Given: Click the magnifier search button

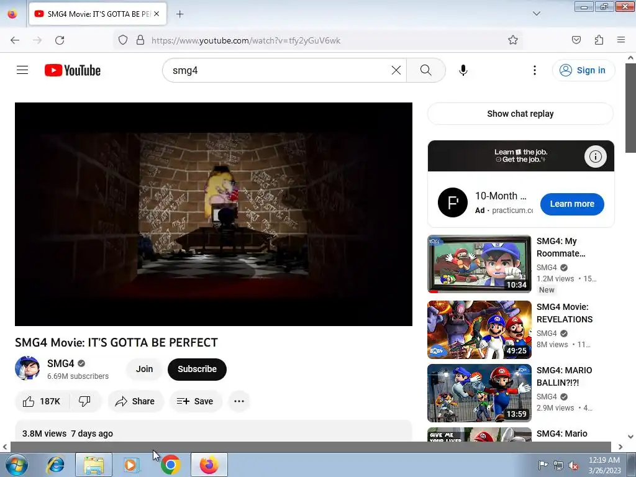Looking at the screenshot, I should [425, 70].
